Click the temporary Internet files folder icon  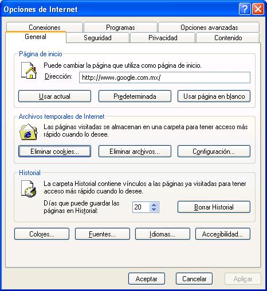pos(29,132)
